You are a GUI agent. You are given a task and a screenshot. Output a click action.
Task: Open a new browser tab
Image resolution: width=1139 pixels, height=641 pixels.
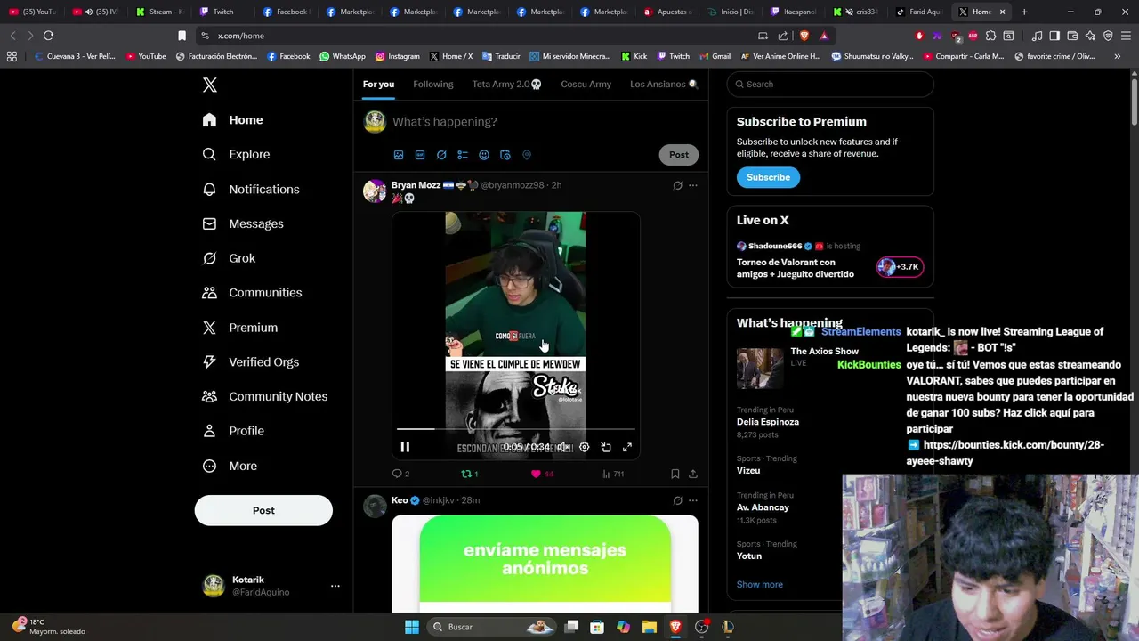click(1024, 12)
